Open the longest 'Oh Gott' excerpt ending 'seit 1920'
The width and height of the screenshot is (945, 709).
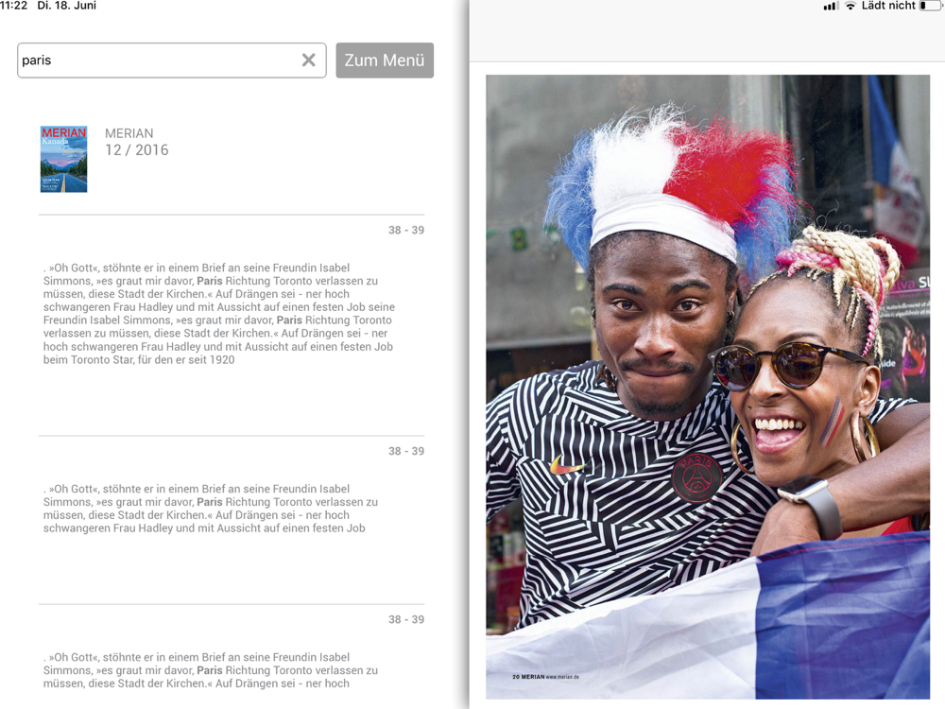219,314
